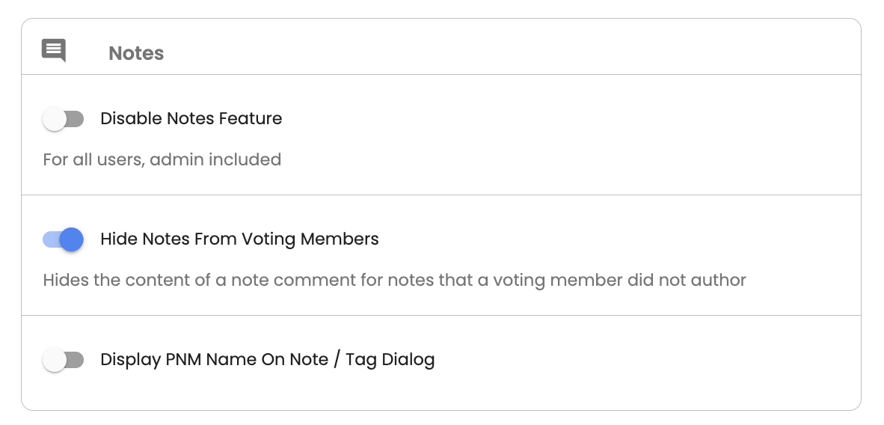Enable the Disable Notes Feature toggle
This screenshot has height=425, width=884.
point(63,119)
